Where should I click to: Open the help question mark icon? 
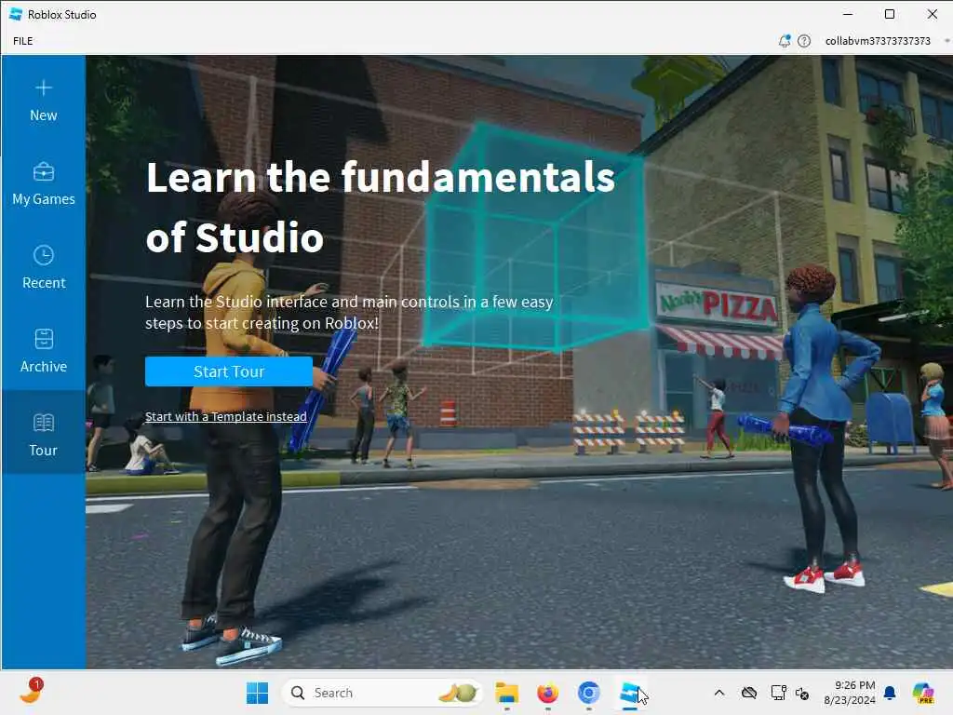[804, 41]
